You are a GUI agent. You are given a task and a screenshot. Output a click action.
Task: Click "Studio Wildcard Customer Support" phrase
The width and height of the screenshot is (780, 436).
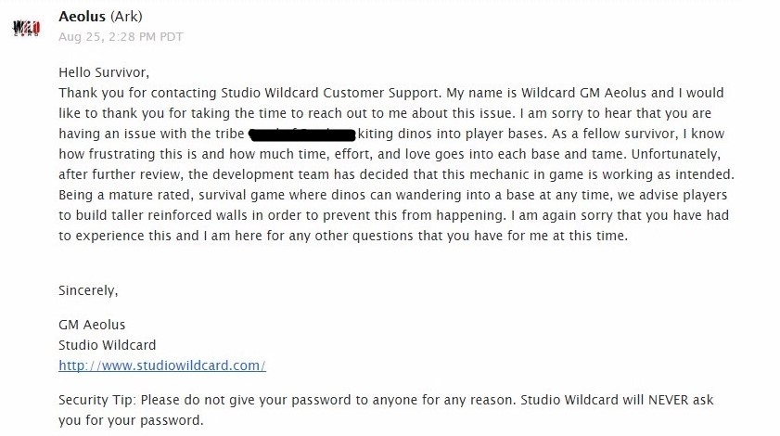point(330,93)
